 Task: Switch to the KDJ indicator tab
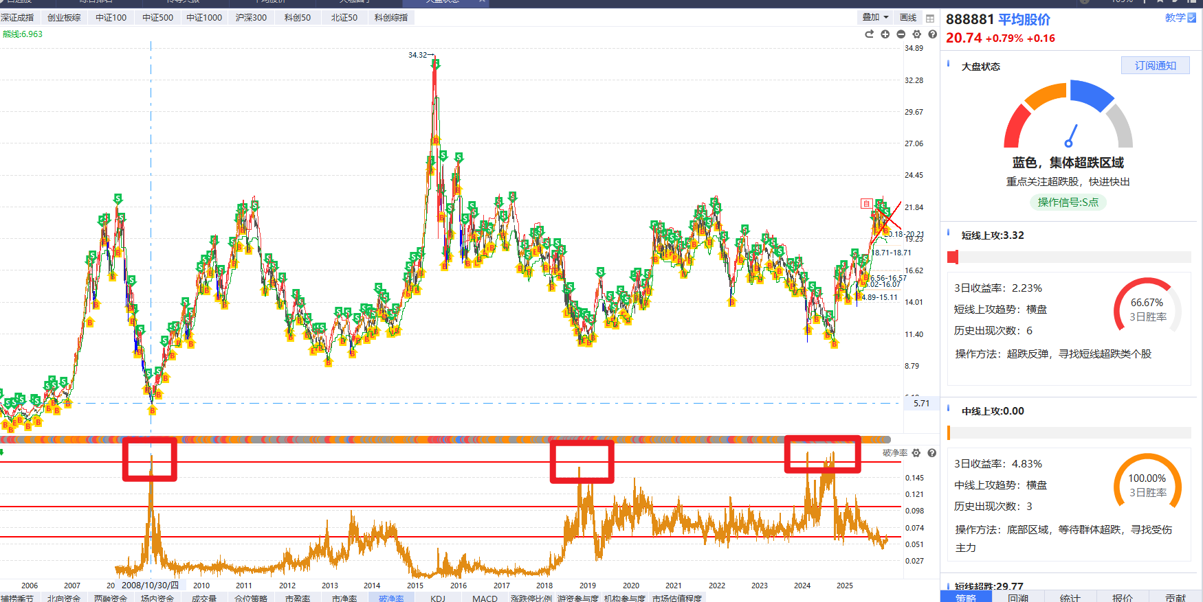438,598
